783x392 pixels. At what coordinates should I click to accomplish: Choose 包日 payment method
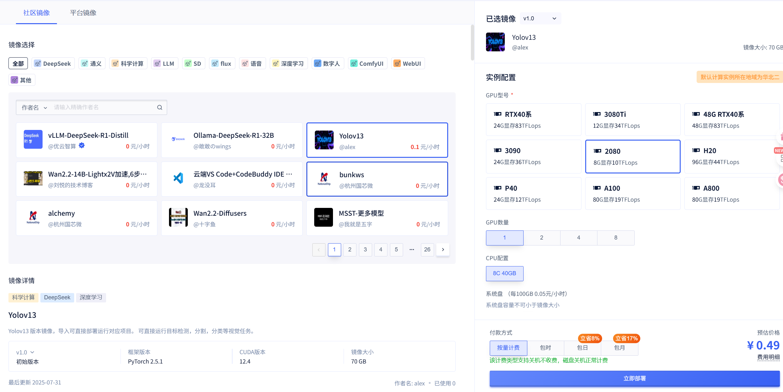tap(582, 348)
